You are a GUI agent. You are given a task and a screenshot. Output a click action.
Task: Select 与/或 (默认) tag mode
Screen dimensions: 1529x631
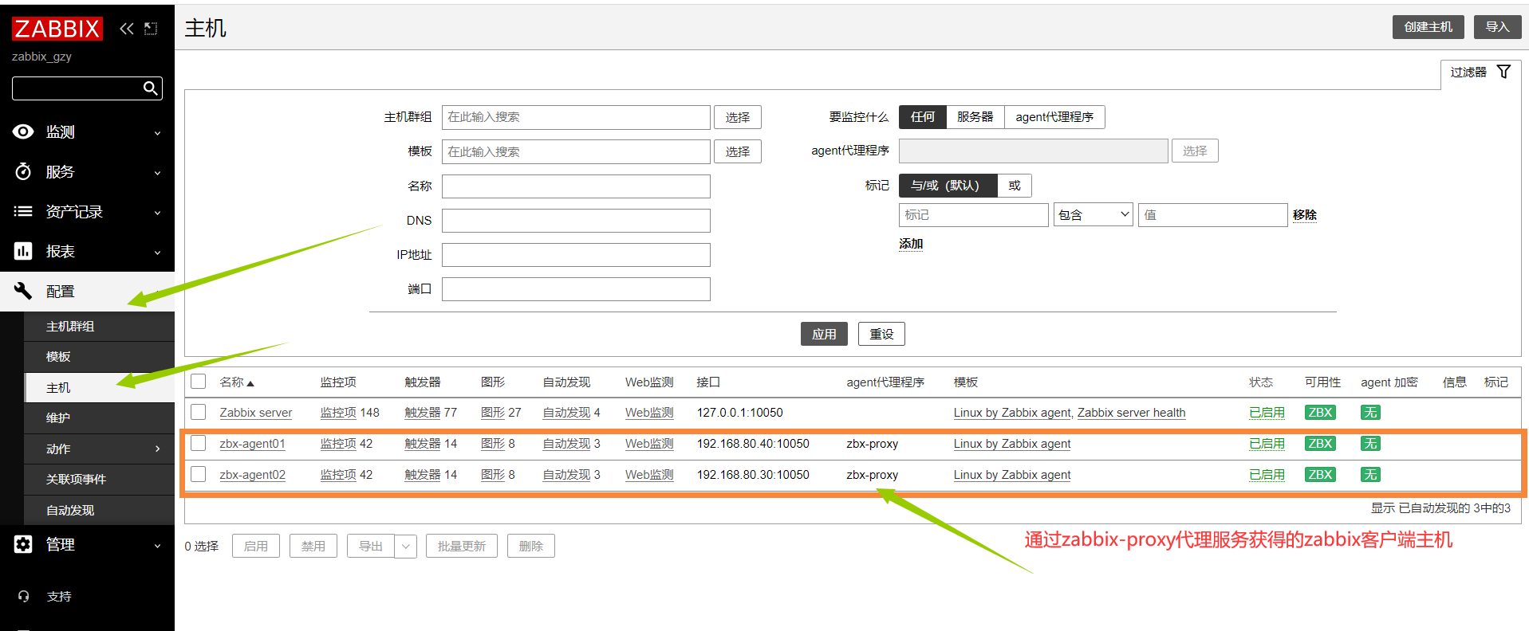pos(948,186)
